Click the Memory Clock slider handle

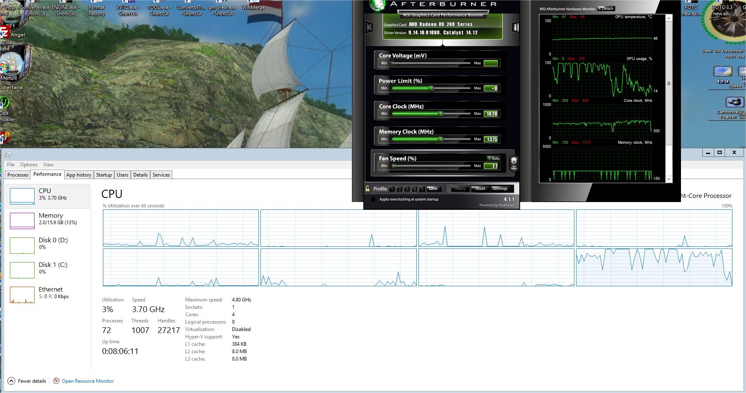click(x=441, y=139)
